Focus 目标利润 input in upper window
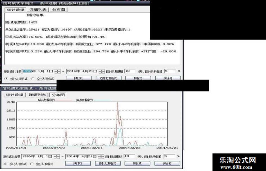266x171 pixels. [170, 71]
